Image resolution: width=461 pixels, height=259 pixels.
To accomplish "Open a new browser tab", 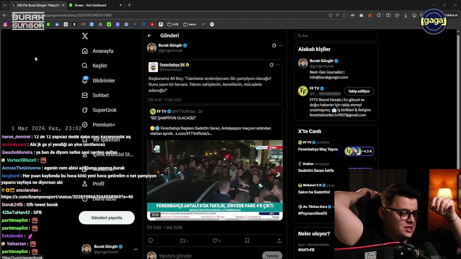I will (x=129, y=5).
